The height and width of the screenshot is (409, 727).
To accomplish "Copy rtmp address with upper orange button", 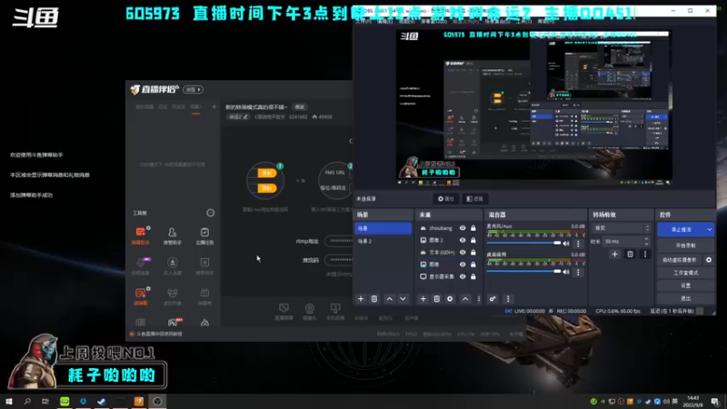I will pos(266,173).
